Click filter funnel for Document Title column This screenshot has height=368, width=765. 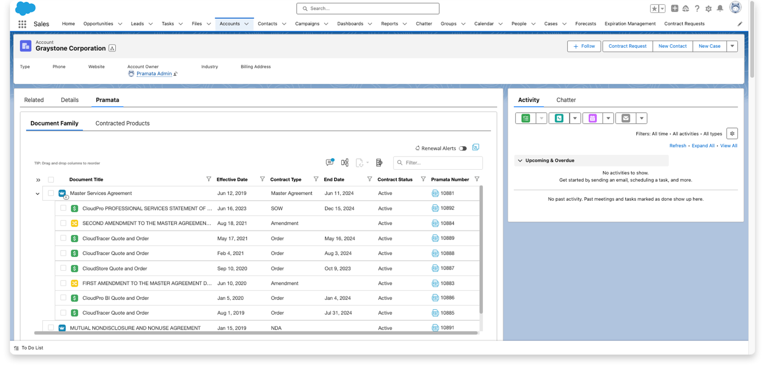point(208,179)
